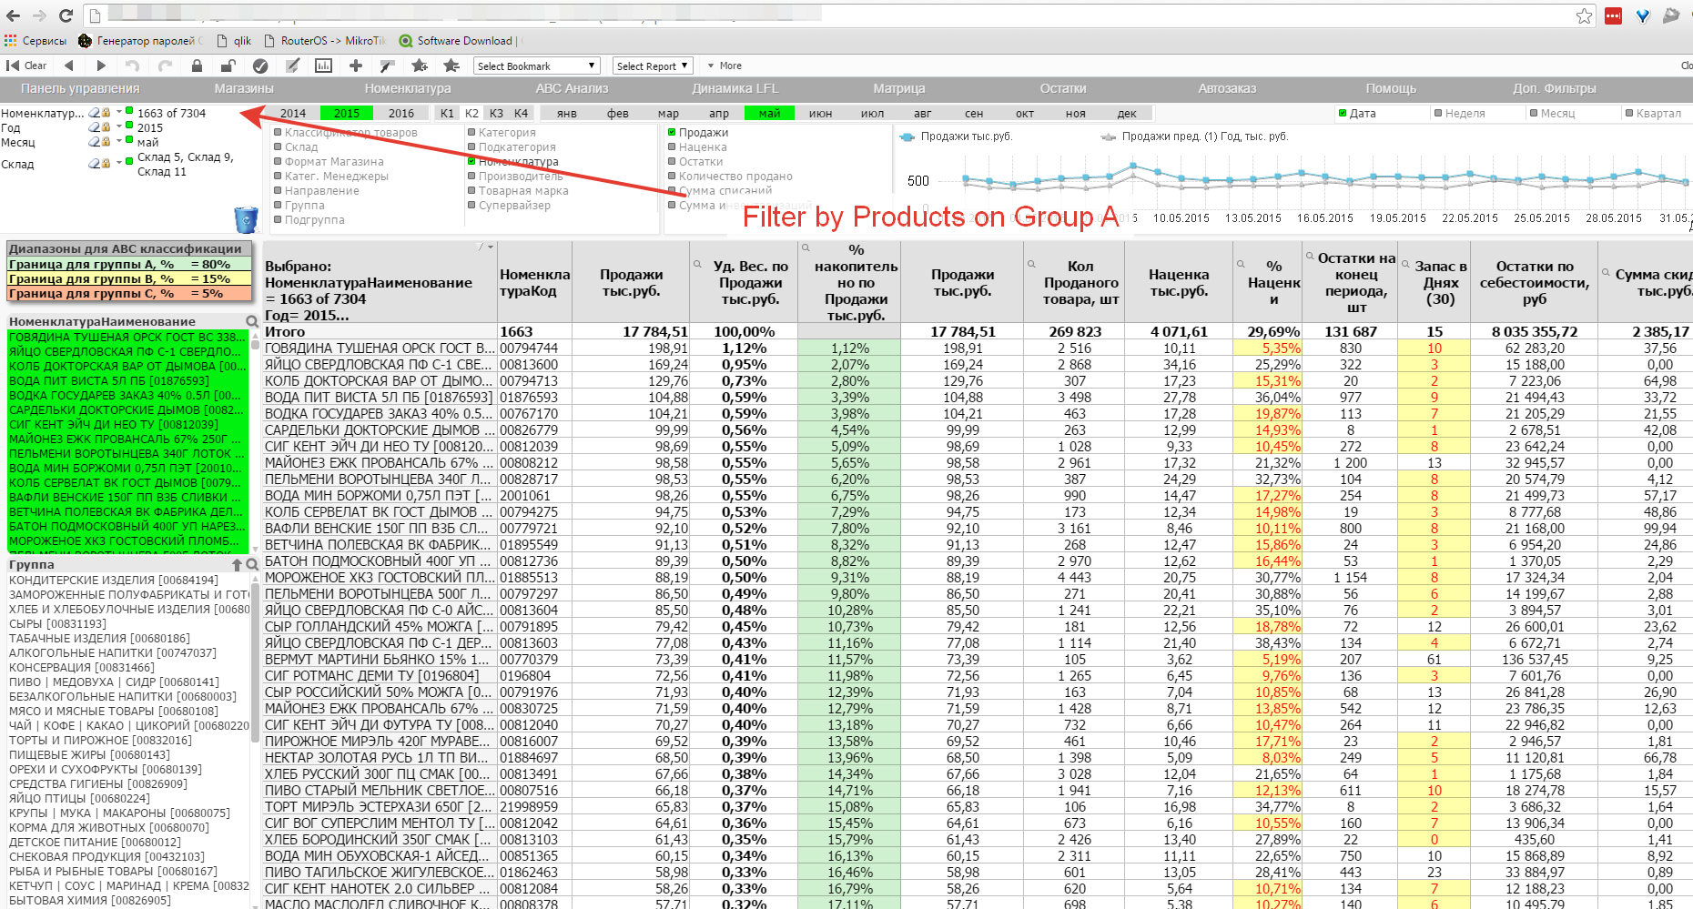Image resolution: width=1693 pixels, height=909 pixels.
Task: Click the search magnifier in НоменклатураНаименование list
Action: point(252,321)
